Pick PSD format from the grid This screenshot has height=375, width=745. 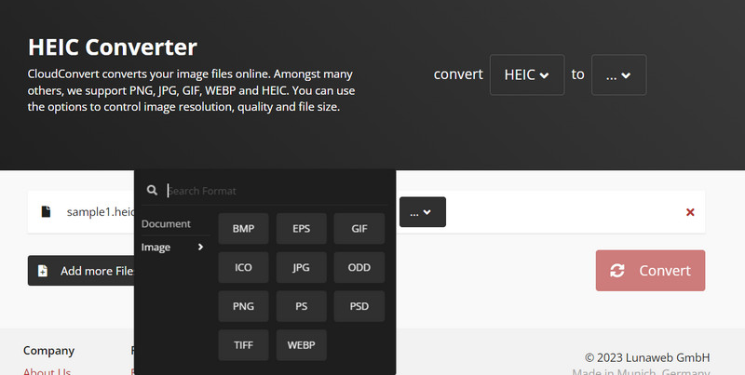click(359, 306)
